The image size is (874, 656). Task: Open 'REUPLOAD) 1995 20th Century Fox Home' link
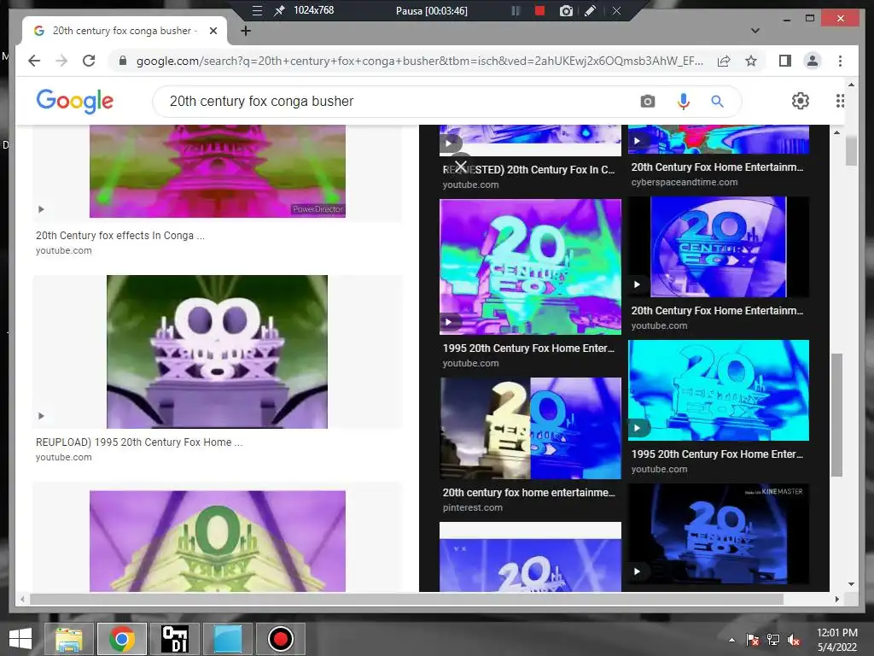click(x=139, y=442)
